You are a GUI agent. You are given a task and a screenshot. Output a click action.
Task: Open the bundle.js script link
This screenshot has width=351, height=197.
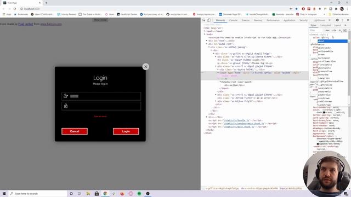[x=236, y=120]
